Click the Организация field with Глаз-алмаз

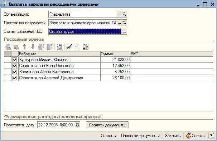pyautogui.click(x=83, y=14)
